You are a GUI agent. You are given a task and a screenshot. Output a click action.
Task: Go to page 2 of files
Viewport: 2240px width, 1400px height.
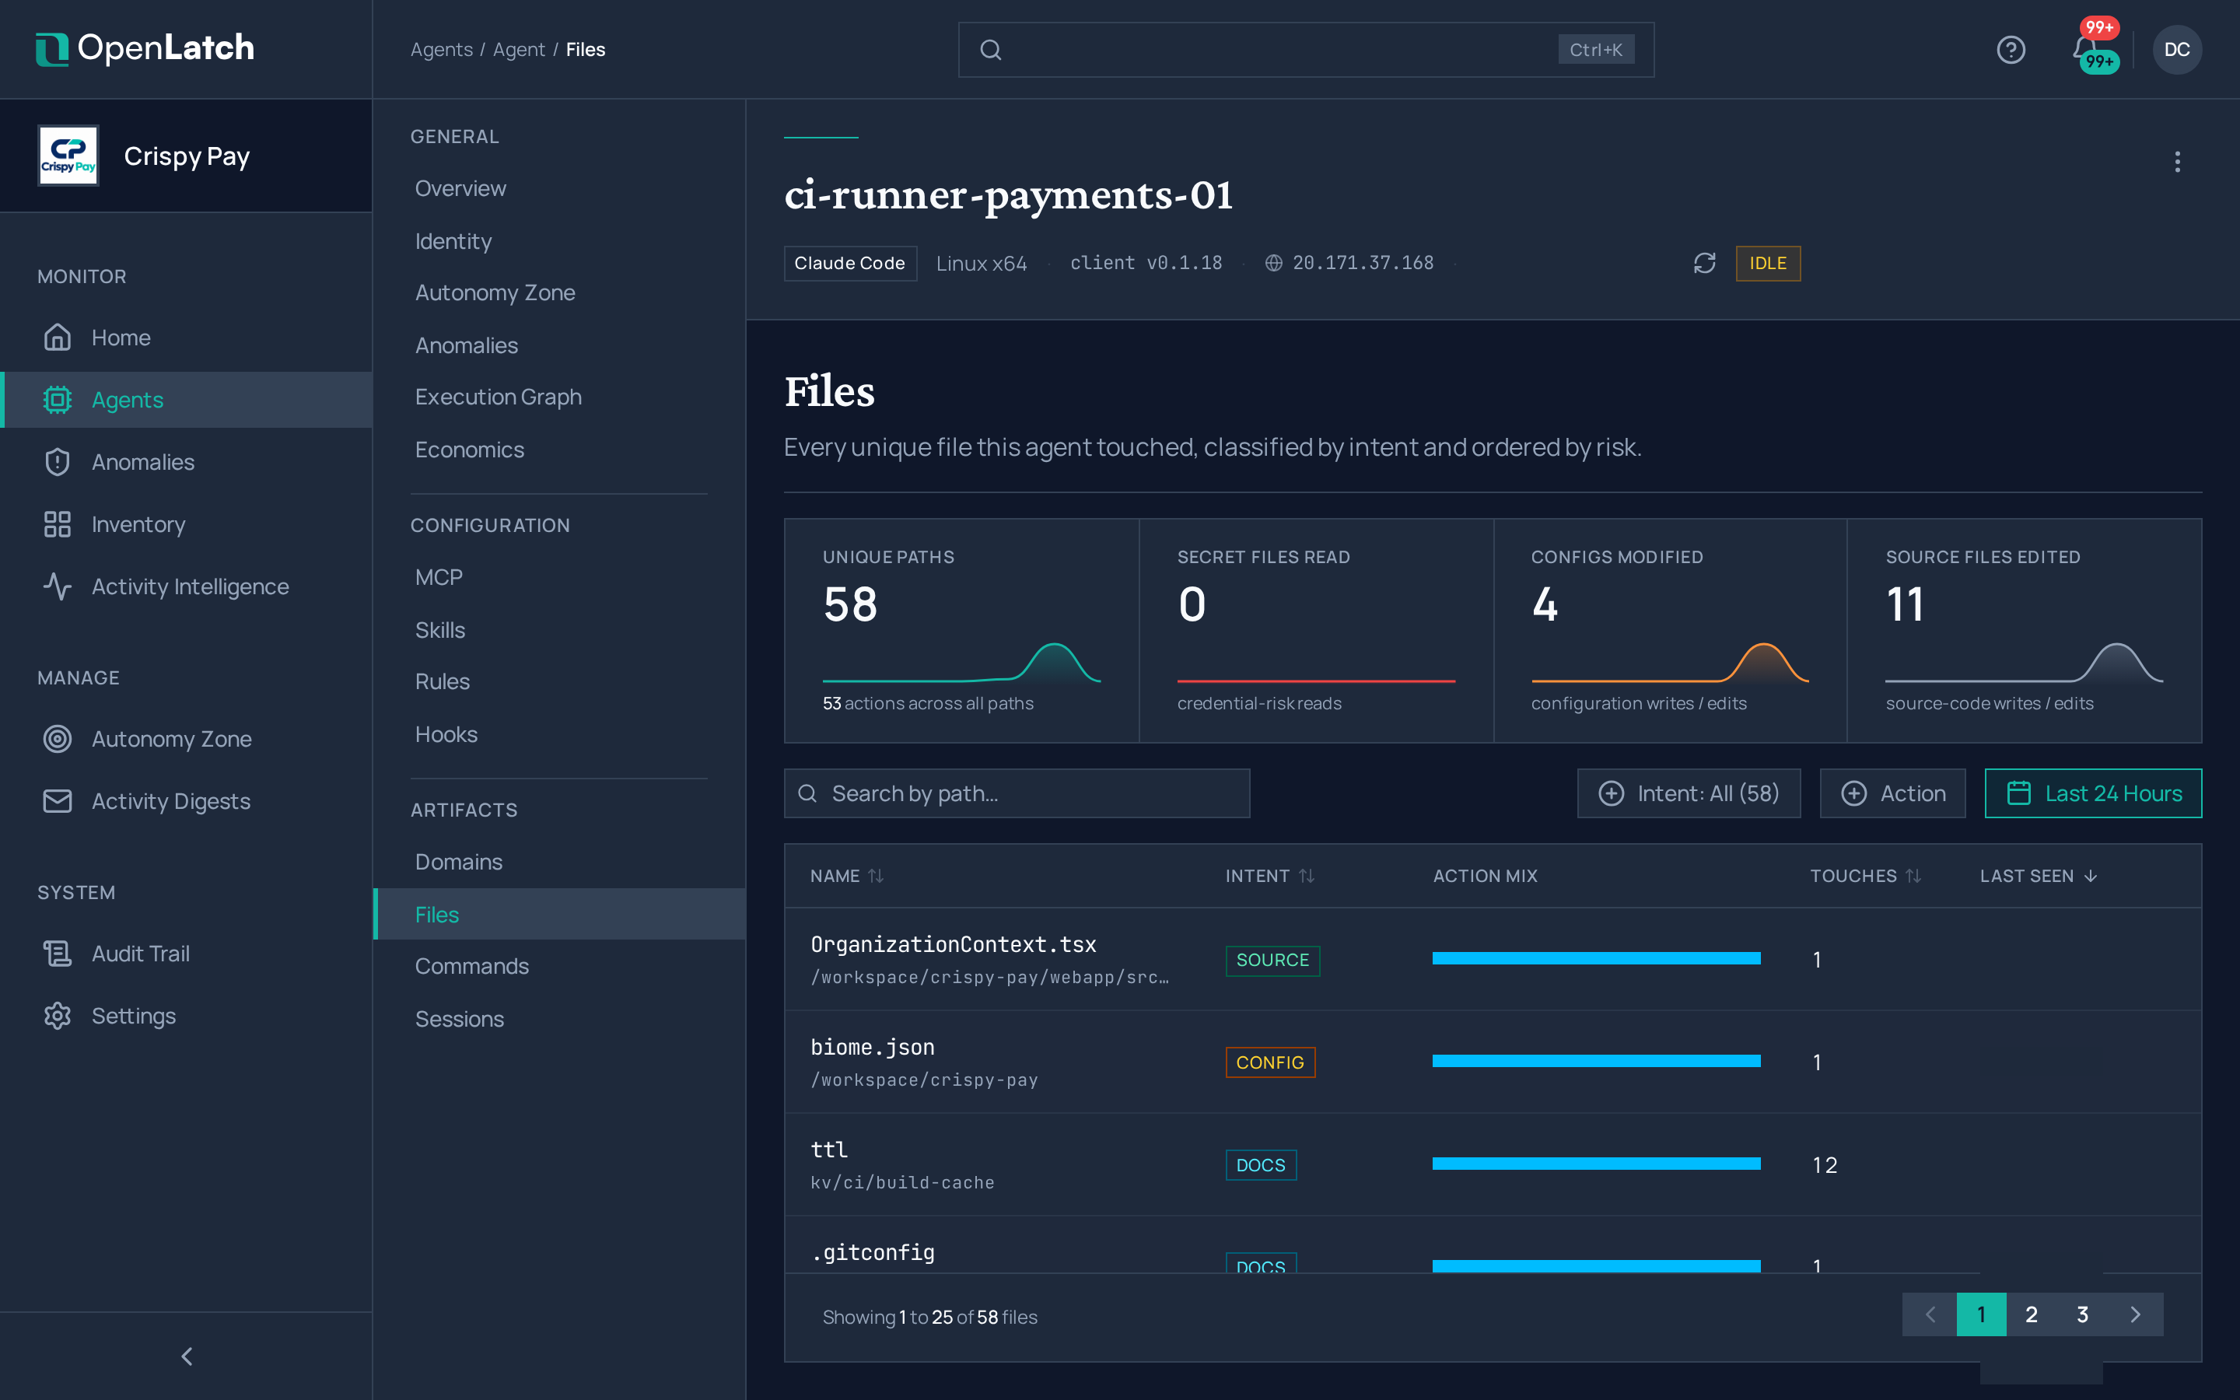tap(2031, 1314)
